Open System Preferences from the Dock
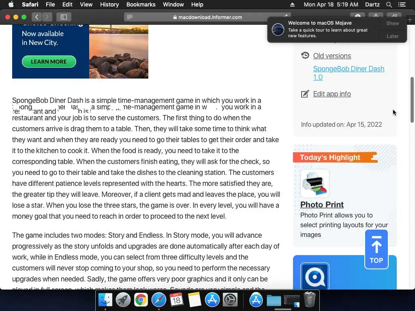The width and height of the screenshot is (415, 311). tap(230, 300)
